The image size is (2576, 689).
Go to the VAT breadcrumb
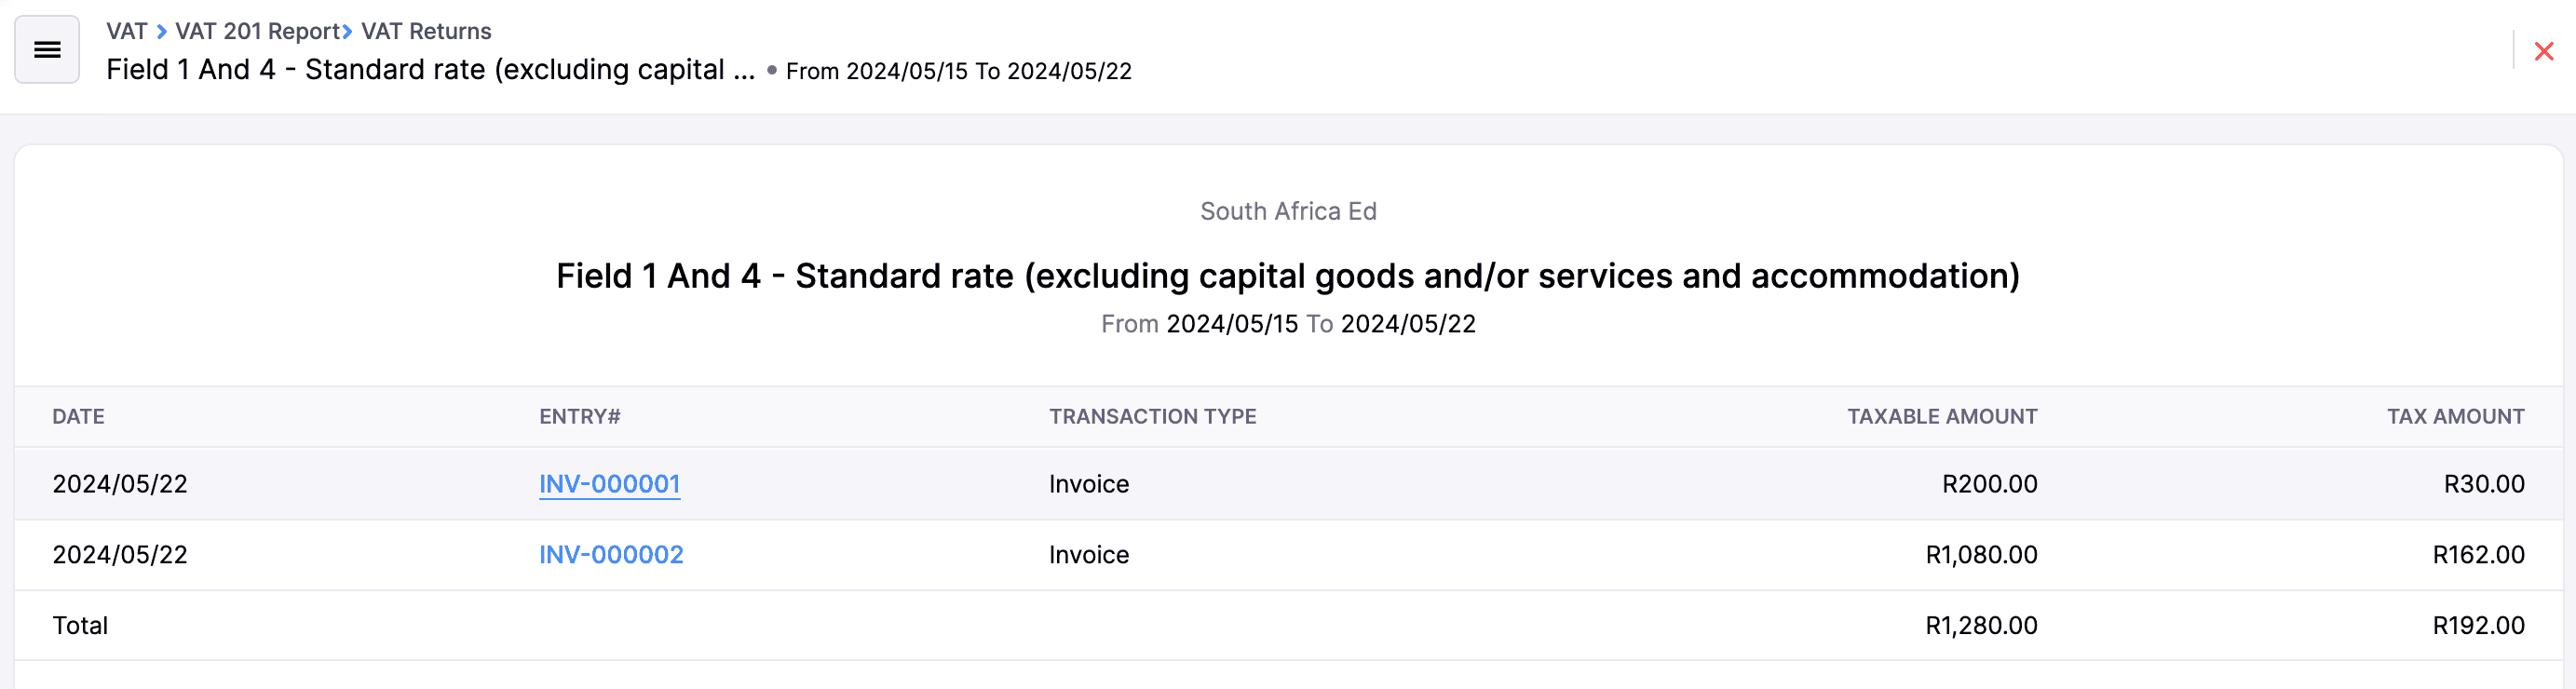(x=127, y=31)
